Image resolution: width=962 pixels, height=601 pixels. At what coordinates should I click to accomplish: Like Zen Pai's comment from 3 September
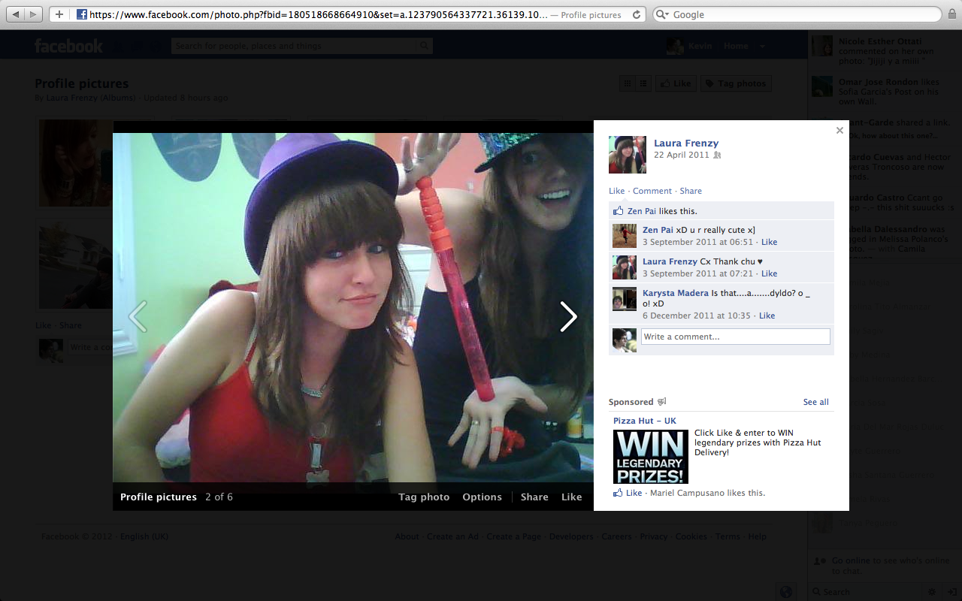[769, 242]
